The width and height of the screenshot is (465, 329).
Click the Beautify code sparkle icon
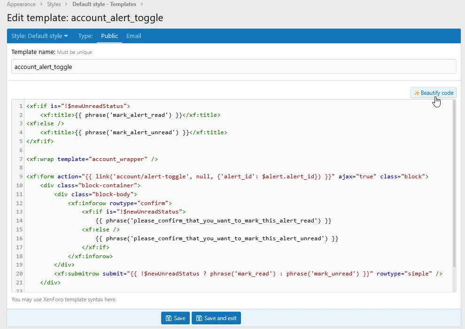coord(417,93)
